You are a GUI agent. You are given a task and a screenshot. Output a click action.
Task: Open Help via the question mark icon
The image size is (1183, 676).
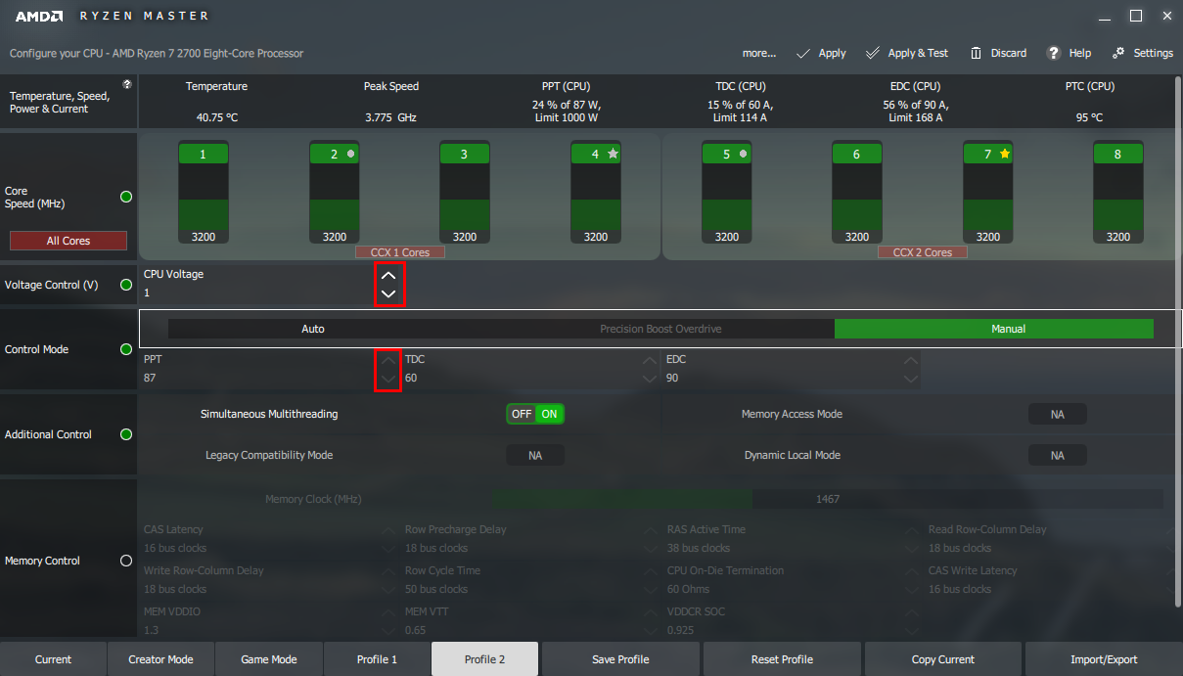click(1054, 53)
